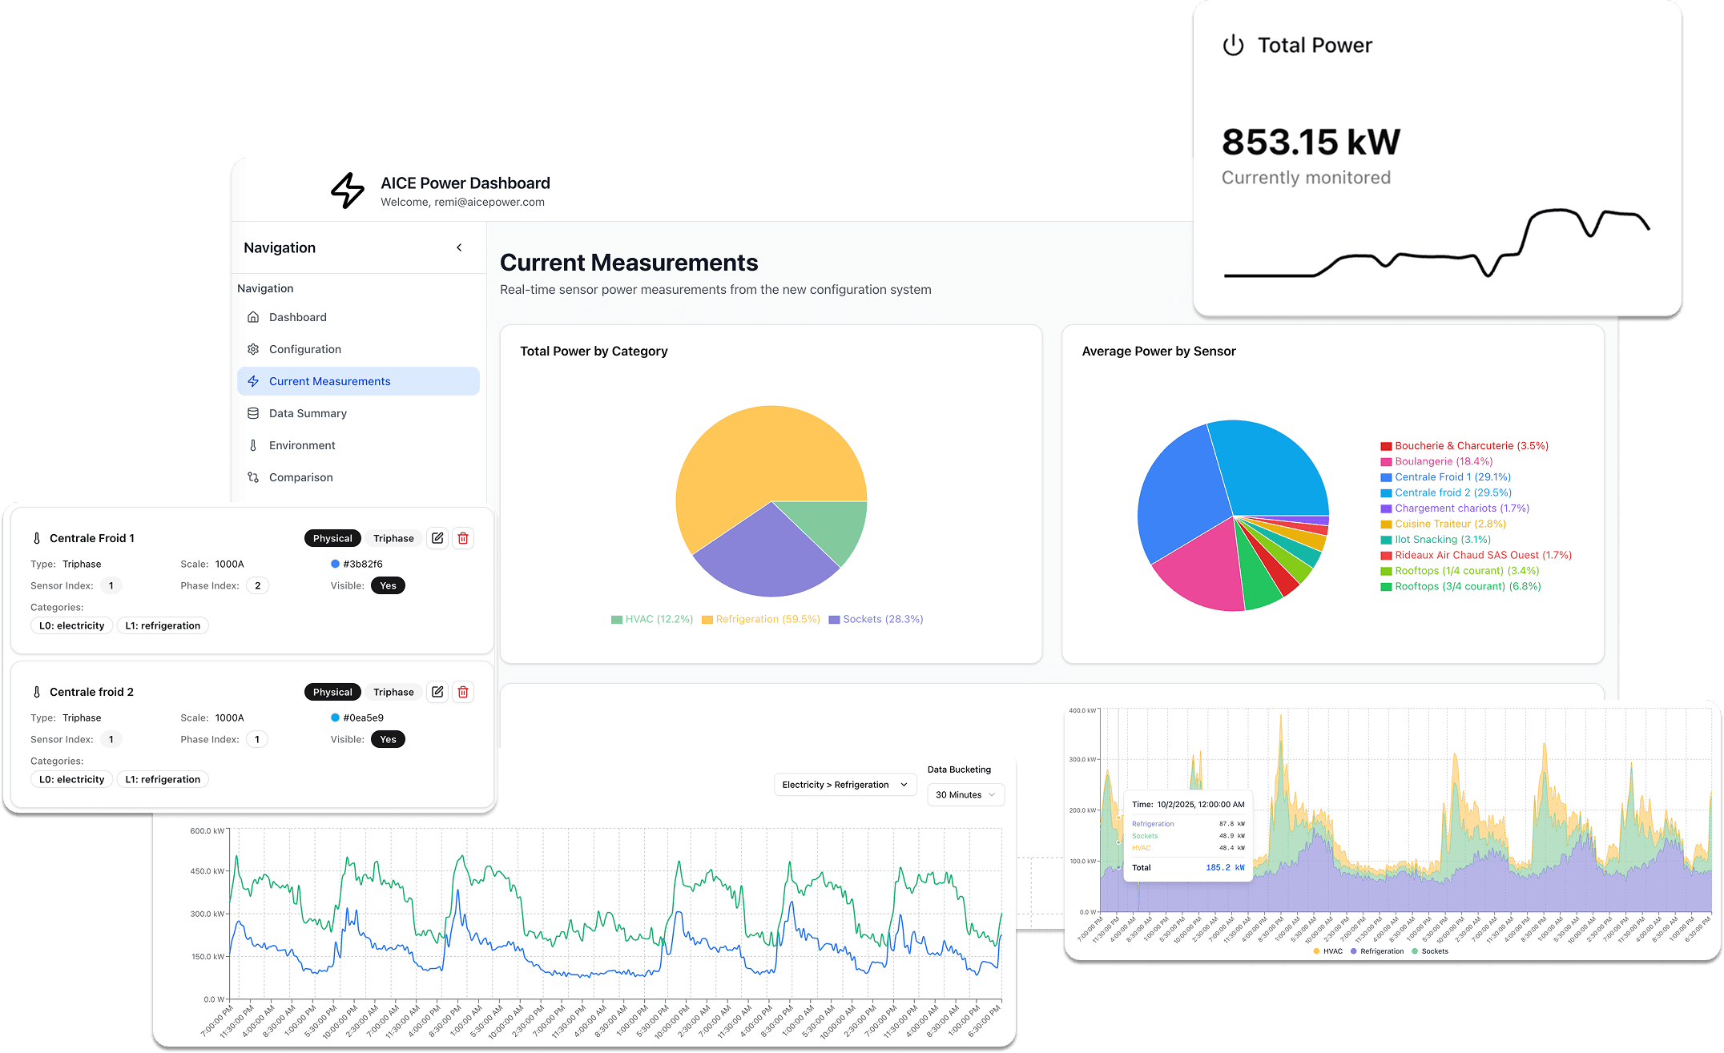This screenshot has width=1724, height=1053.
Task: Click the Configuration gear icon
Action: 253,349
